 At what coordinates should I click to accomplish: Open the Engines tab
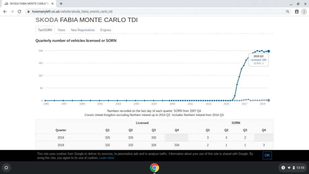point(106,30)
